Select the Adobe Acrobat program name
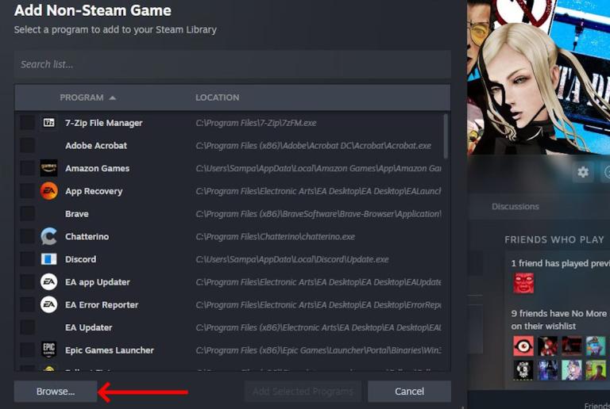The height and width of the screenshot is (409, 610). (95, 146)
